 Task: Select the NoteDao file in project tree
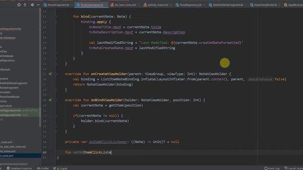(x=3, y=51)
